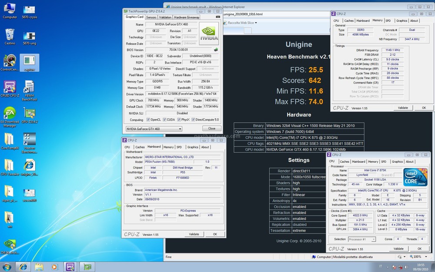Select the screen000 desktop icon
This screenshot has width=435, height=272.
click(30, 194)
